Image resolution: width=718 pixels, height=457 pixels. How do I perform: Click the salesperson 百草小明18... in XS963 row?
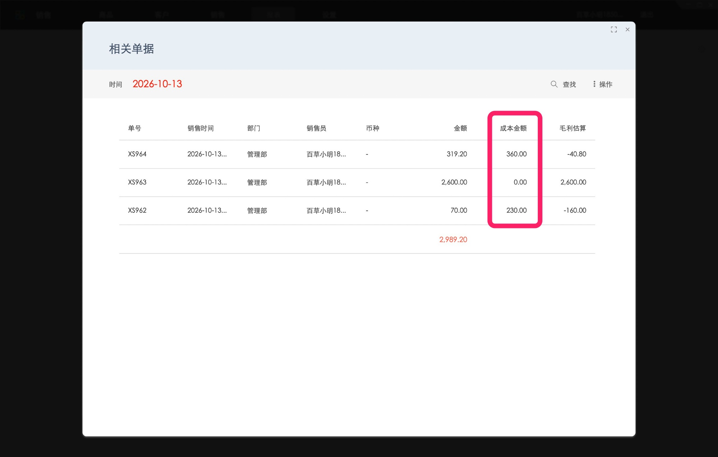point(326,182)
